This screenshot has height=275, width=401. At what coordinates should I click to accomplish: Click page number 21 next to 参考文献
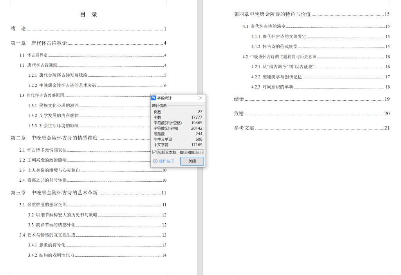coord(387,127)
